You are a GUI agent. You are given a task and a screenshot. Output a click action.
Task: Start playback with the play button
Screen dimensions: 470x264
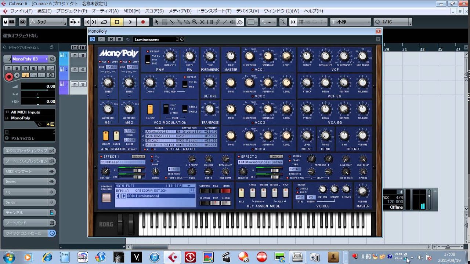pos(130,22)
